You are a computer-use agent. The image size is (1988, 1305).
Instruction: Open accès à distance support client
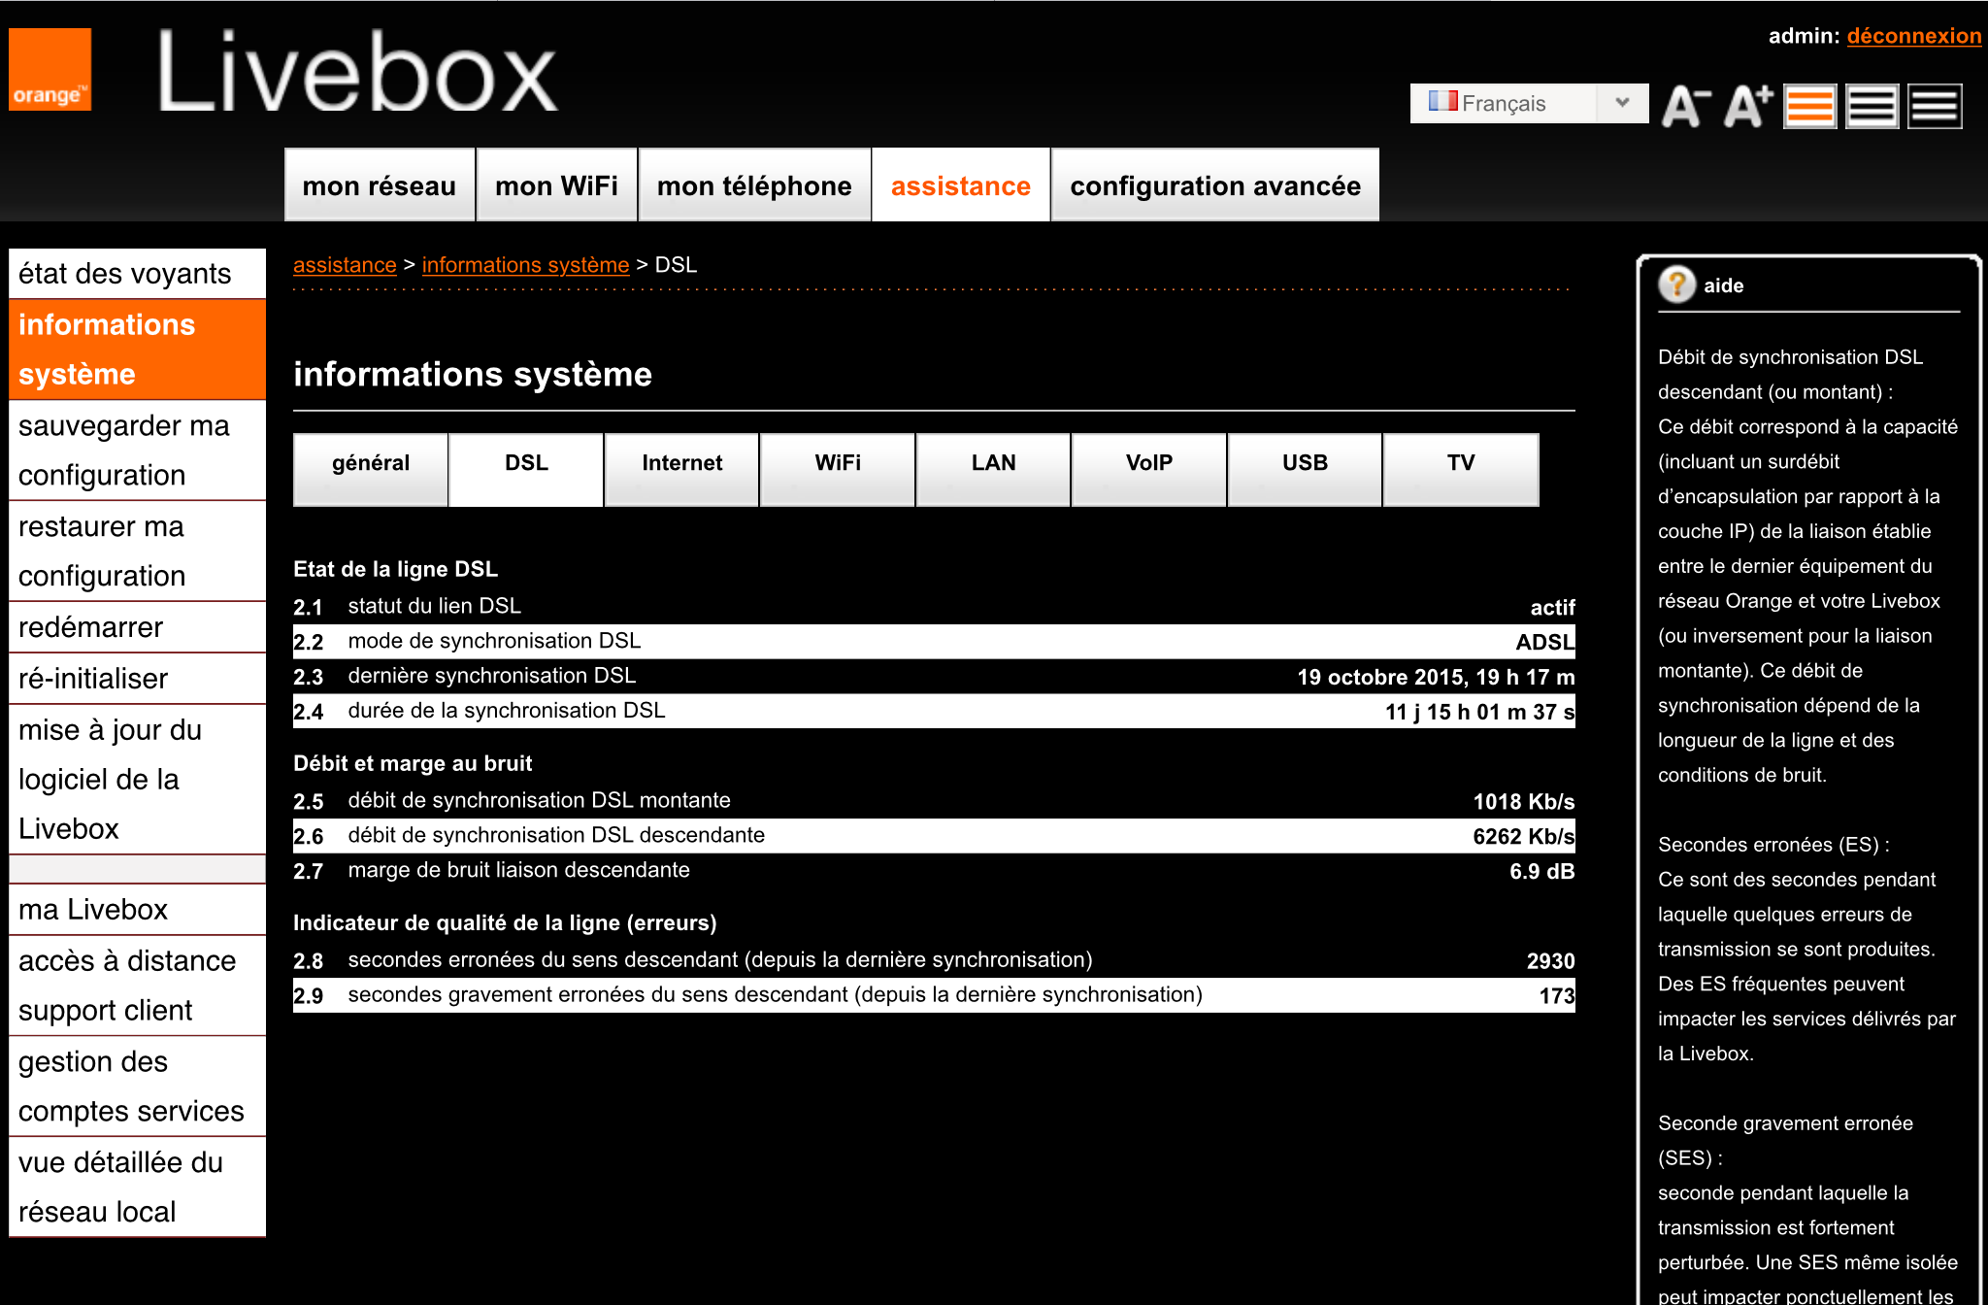click(126, 985)
